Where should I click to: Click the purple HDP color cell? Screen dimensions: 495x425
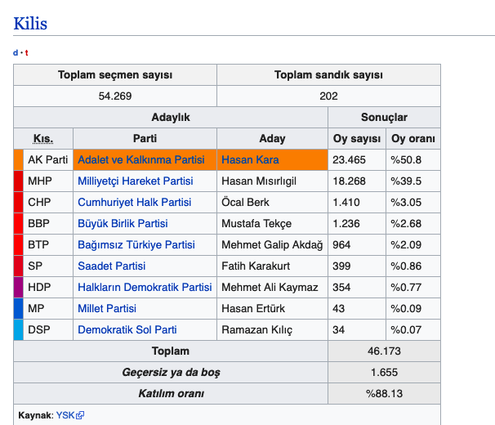tap(18, 287)
